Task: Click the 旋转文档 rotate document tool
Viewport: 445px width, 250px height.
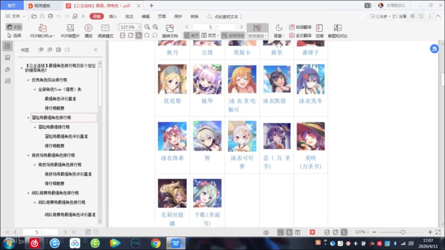Action: pyautogui.click(x=170, y=31)
